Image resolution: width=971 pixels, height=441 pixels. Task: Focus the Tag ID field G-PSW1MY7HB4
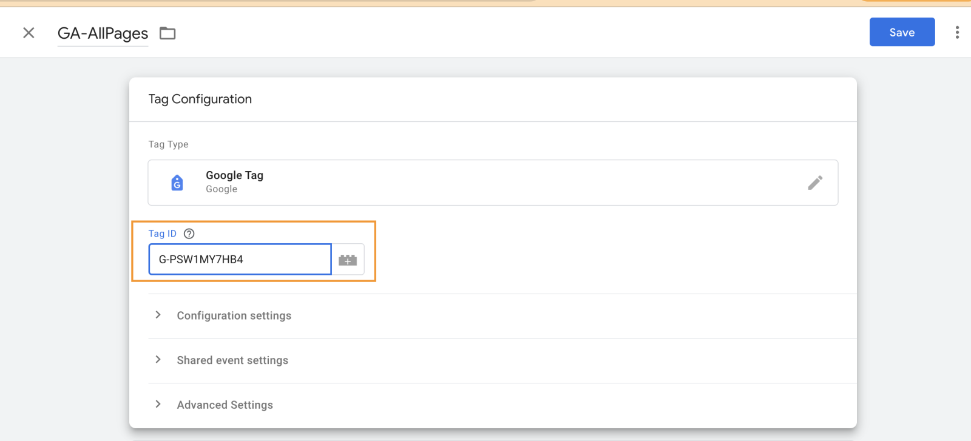[240, 259]
